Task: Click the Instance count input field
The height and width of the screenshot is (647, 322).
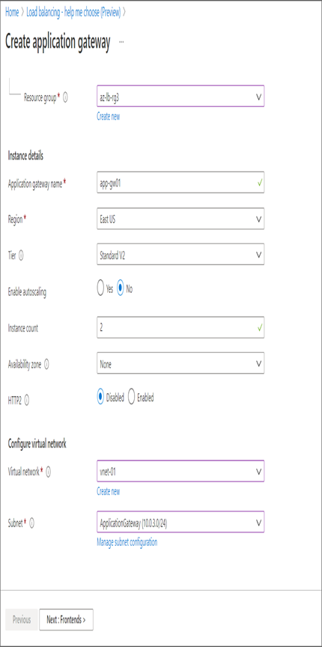Action: pos(180,328)
